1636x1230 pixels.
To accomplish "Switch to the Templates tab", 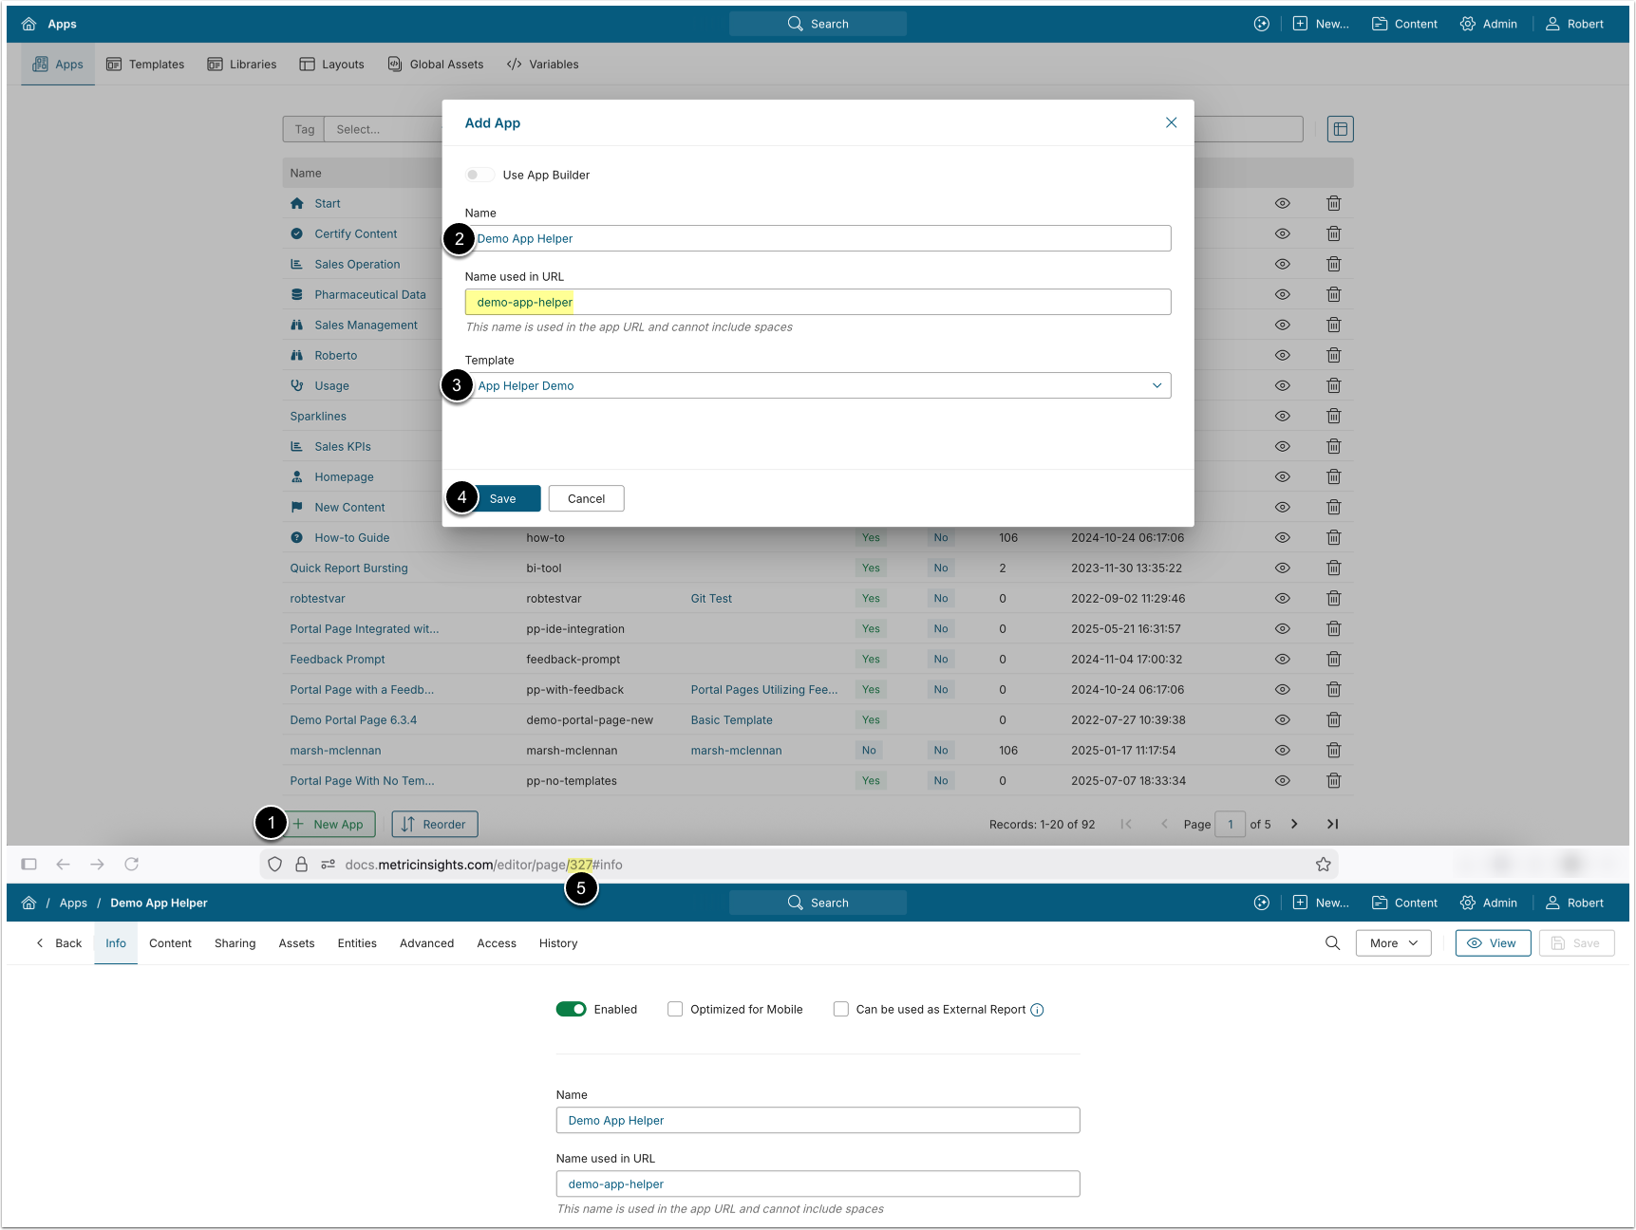I will pos(145,65).
